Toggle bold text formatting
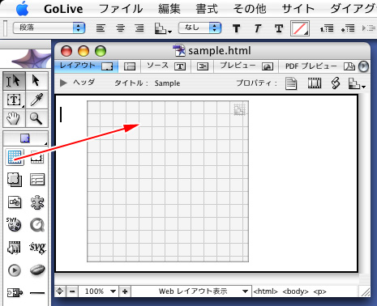This screenshot has height=306, width=377. [x=236, y=28]
